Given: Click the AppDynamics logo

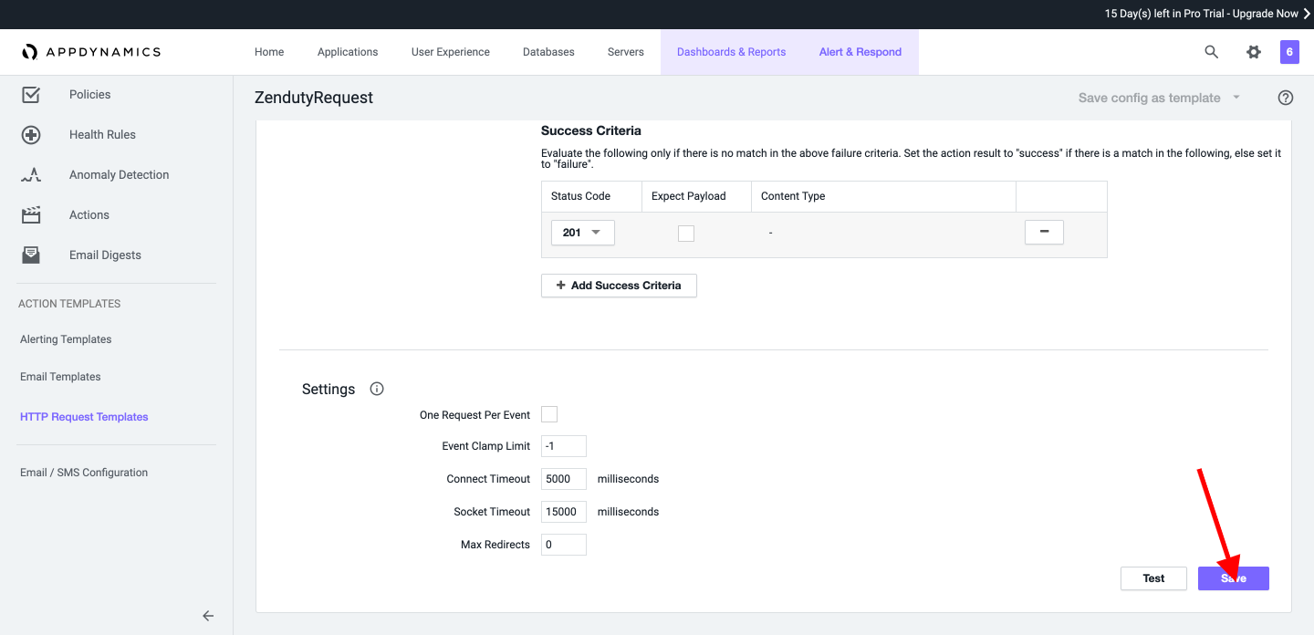Looking at the screenshot, I should pyautogui.click(x=91, y=52).
